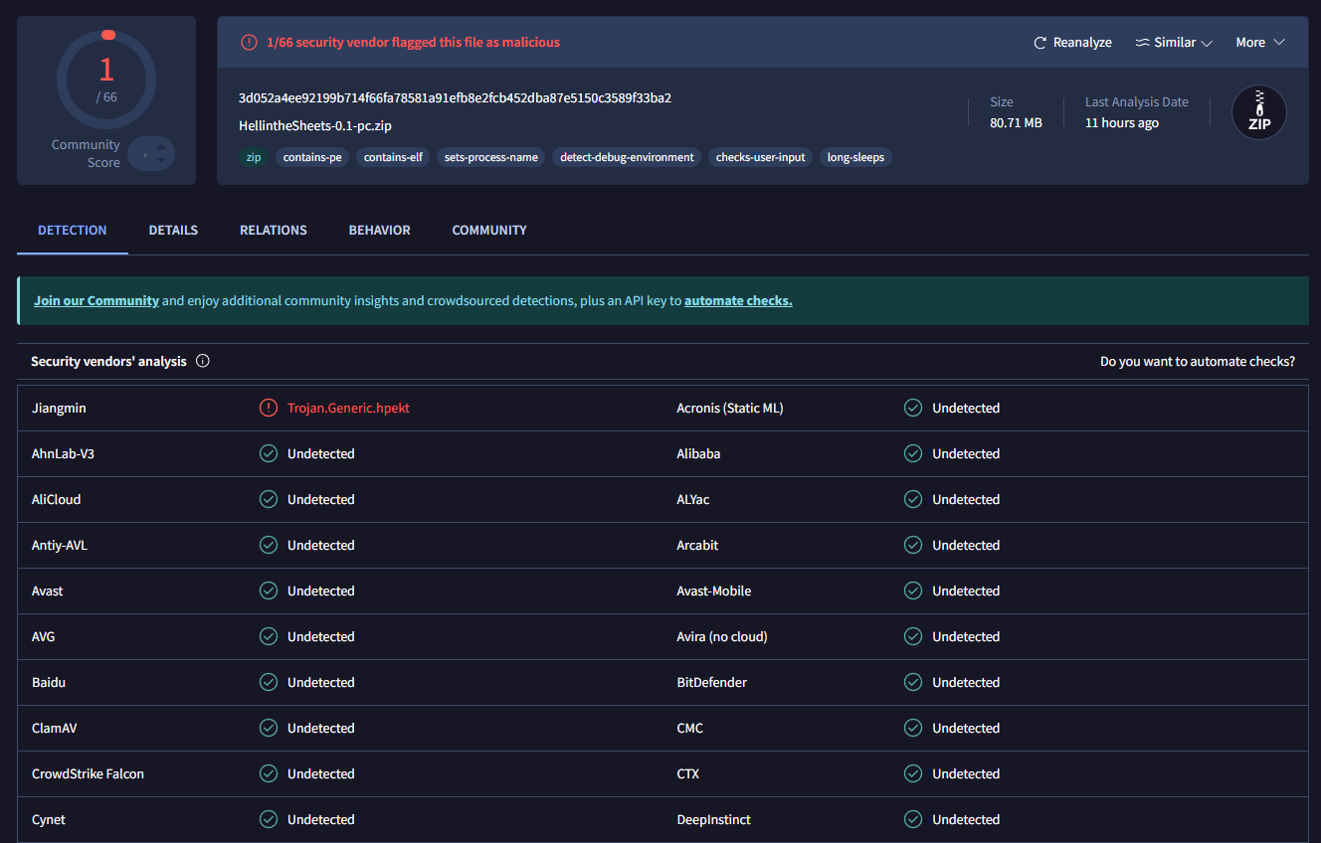The height and width of the screenshot is (843, 1321).
Task: Click Baidu undetected checkmark icon
Action: point(269,682)
